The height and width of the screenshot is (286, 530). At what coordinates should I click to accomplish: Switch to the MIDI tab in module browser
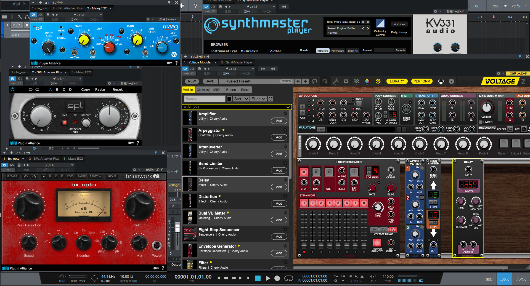pyautogui.click(x=217, y=90)
